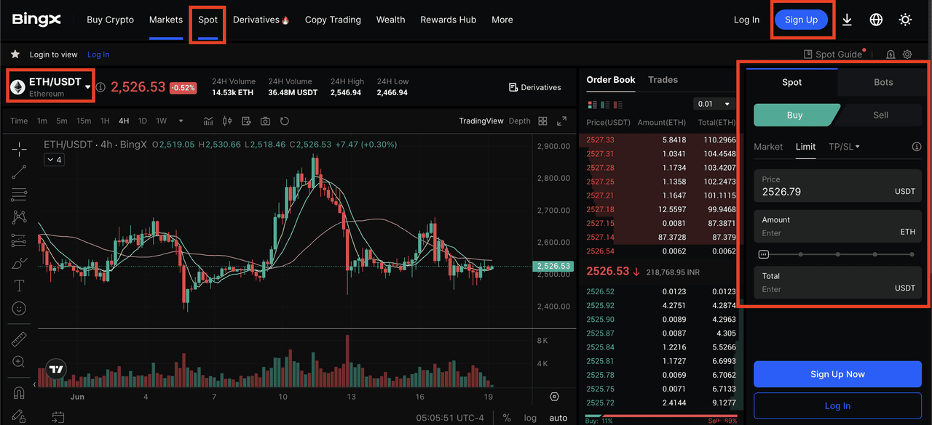Screen dimensions: 932x425
Task: Show both buy and sell orders view
Action: pos(592,105)
